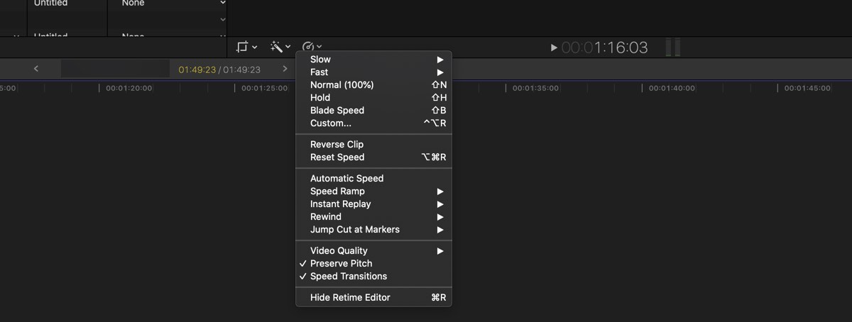Go forward in timeline history arrow
Image resolution: width=852 pixels, height=322 pixels.
[x=285, y=69]
